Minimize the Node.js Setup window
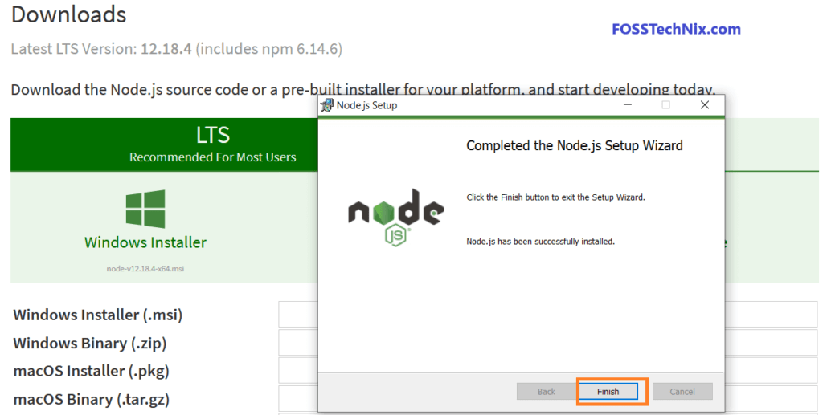 (627, 105)
